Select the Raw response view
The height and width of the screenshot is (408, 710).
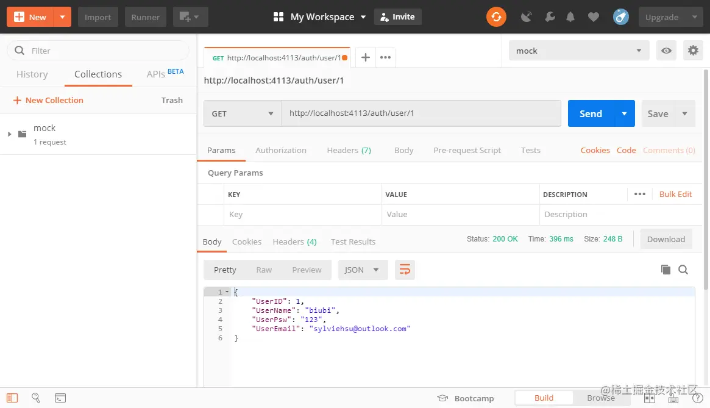coord(264,270)
